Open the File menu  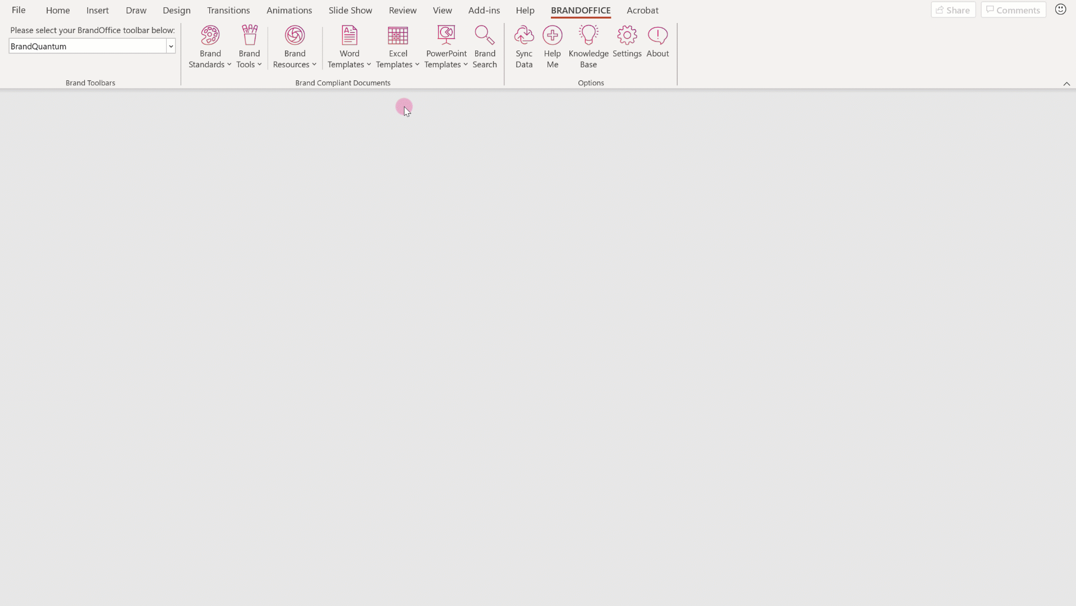[x=19, y=10]
